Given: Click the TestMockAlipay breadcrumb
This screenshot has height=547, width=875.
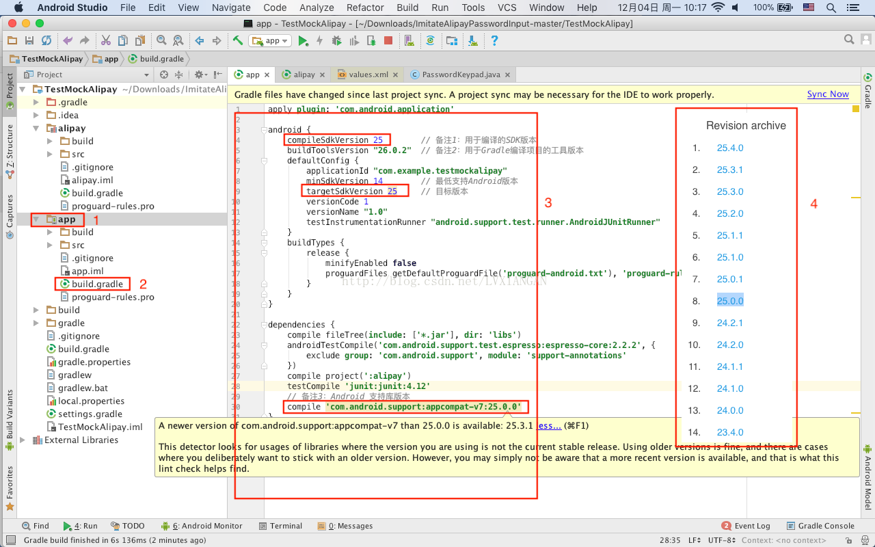Looking at the screenshot, I should point(46,59).
